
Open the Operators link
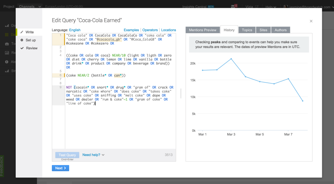tap(150, 30)
